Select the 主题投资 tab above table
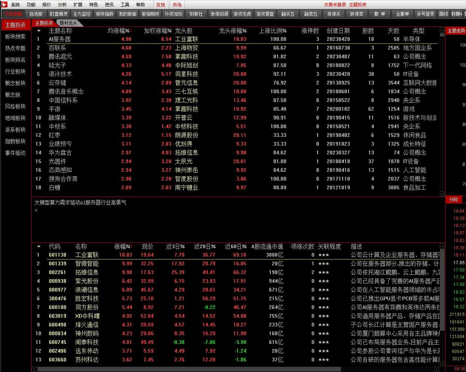This screenshot has width=466, height=372. [x=44, y=23]
